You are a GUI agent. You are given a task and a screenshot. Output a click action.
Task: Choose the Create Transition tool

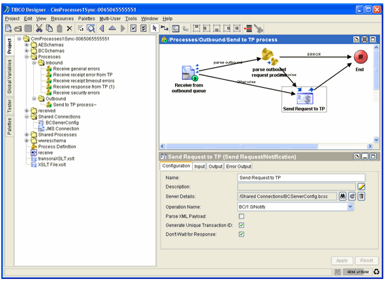tap(164, 29)
